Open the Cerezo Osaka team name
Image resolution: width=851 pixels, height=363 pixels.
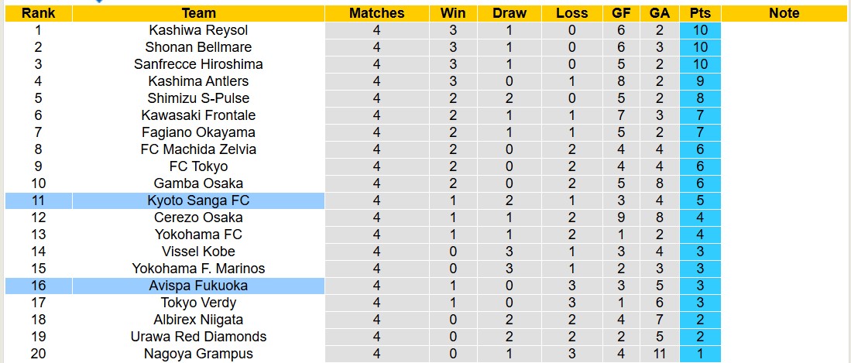(198, 217)
